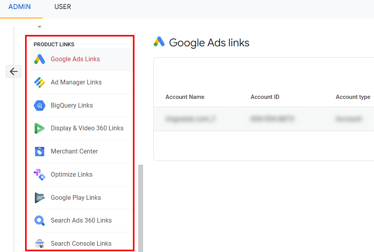Click the Search Console Links icon
The height and width of the screenshot is (252, 374).
click(x=40, y=244)
